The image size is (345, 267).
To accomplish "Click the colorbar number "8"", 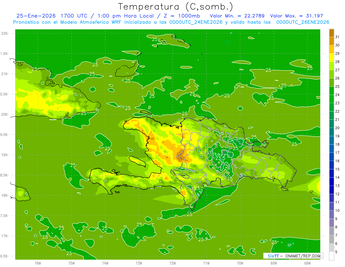I will point(336,227).
